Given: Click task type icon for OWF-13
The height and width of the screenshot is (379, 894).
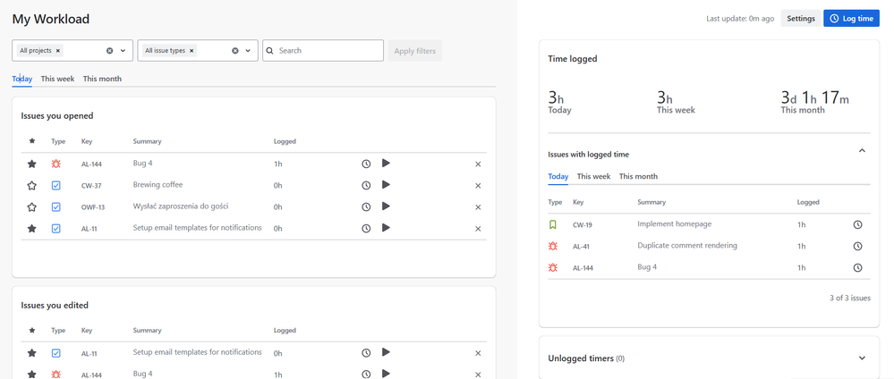Looking at the screenshot, I should 55,206.
